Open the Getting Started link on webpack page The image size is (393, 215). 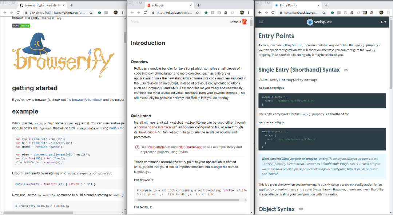tap(292, 45)
